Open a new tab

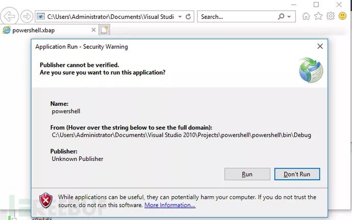click(104, 30)
